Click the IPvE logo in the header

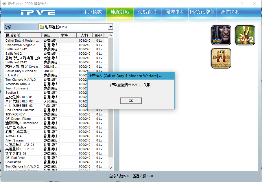click(38, 12)
